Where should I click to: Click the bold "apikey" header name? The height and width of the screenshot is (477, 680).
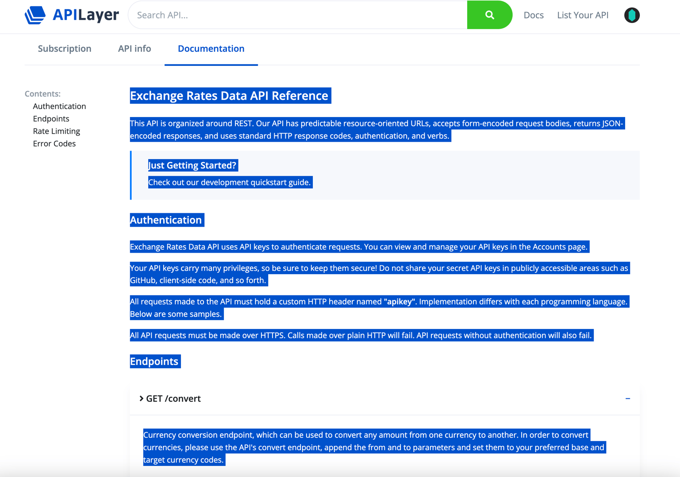399,302
